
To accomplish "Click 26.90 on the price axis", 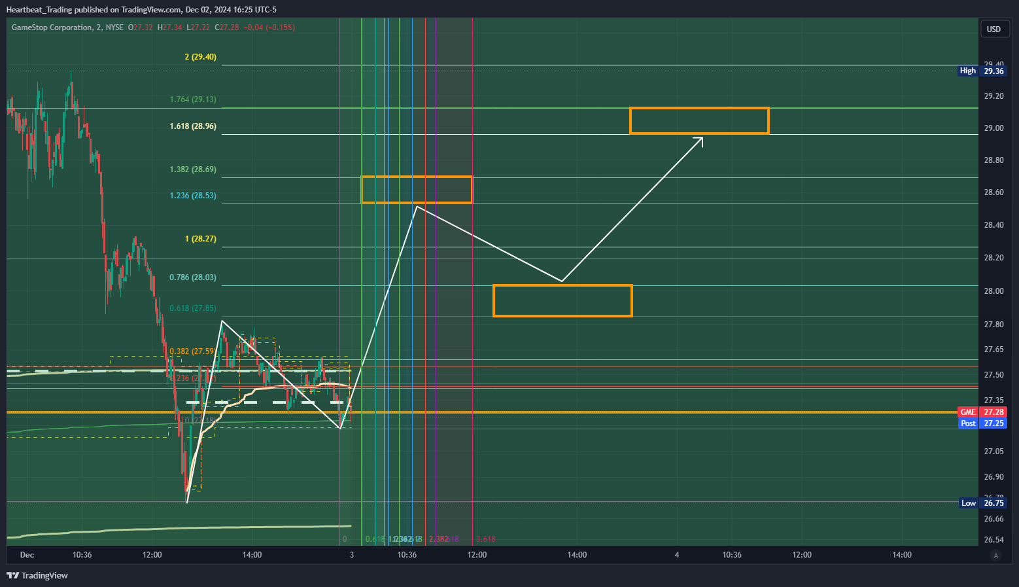I will [993, 477].
